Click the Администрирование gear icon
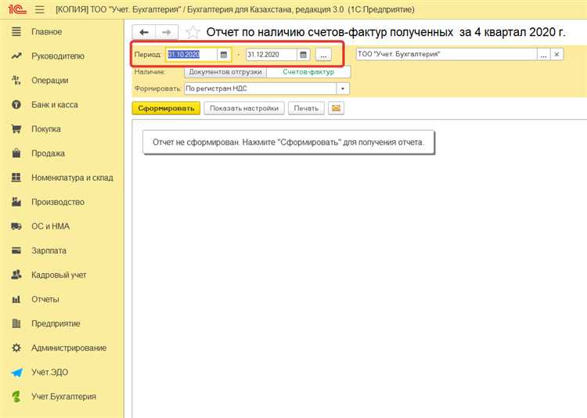Image resolution: width=587 pixels, height=418 pixels. click(16, 348)
